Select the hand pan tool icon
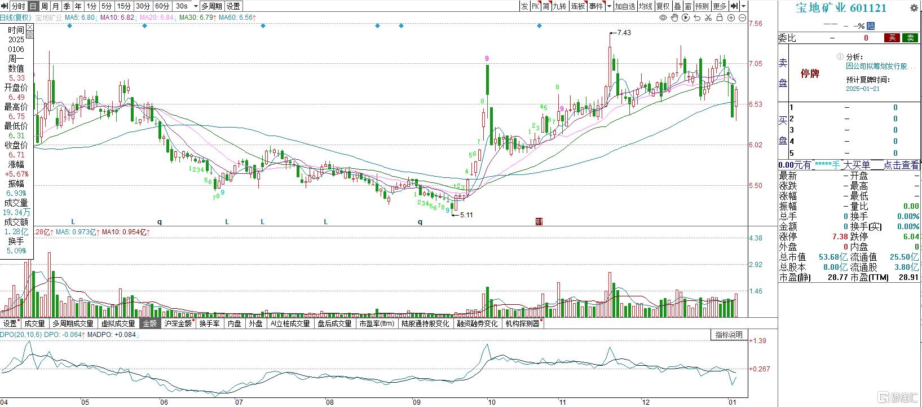 coord(674,17)
